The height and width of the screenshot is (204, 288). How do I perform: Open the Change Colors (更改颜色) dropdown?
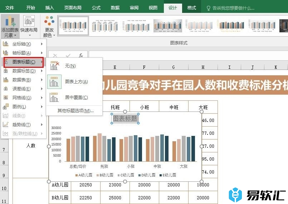(x=49, y=26)
